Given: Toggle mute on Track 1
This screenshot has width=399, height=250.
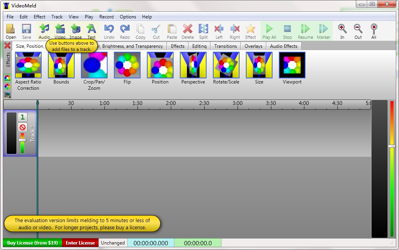Looking at the screenshot, I should (x=22, y=127).
